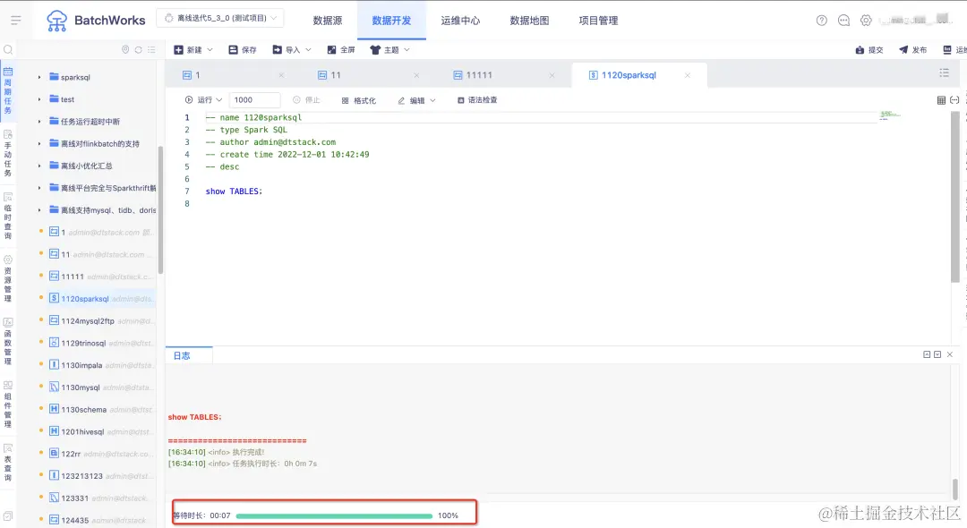Expand the sparksql folder
The width and height of the screenshot is (967, 528).
click(39, 78)
